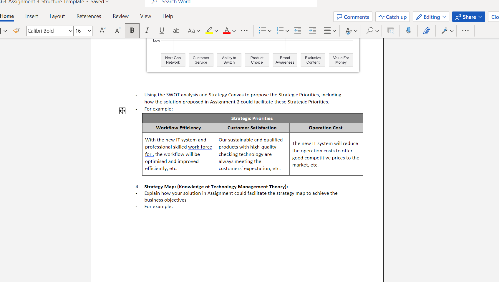Apply the red font color swatch
Viewport: 499px width, 282px height.
[x=227, y=30]
